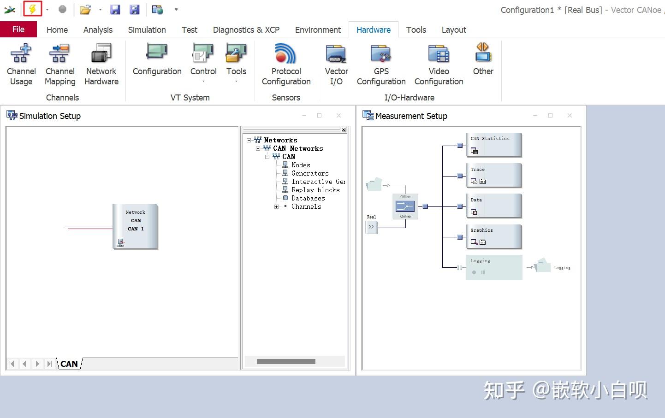Toggle the connection node before Trace block

(x=460, y=176)
